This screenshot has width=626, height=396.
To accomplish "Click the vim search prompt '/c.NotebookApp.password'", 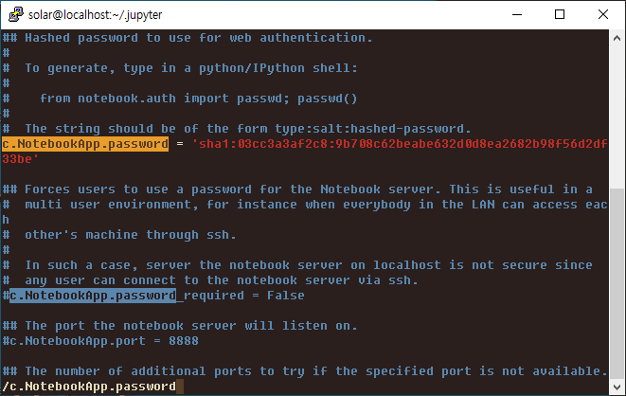I will 89,387.
